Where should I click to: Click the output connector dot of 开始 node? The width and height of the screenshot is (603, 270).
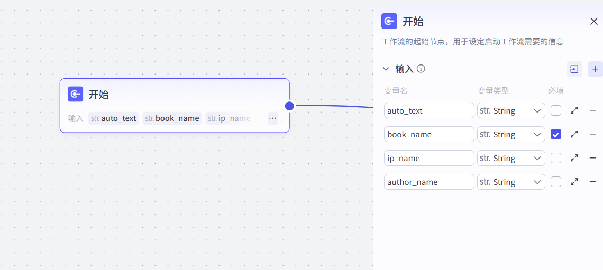pyautogui.click(x=289, y=106)
